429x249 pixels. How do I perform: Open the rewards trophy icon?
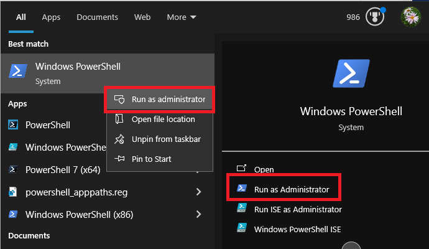click(x=375, y=17)
